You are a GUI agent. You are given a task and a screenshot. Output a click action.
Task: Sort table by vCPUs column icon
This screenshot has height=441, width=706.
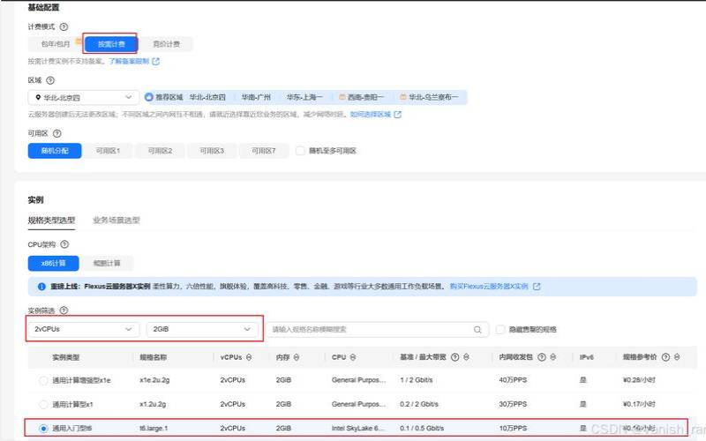point(249,357)
